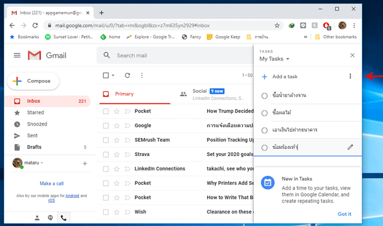The width and height of the screenshot is (383, 226).
Task: Open the phone calls tab icon
Action: click(63, 218)
